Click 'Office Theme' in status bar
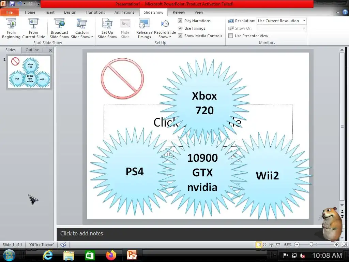349x262 pixels. tap(41, 245)
